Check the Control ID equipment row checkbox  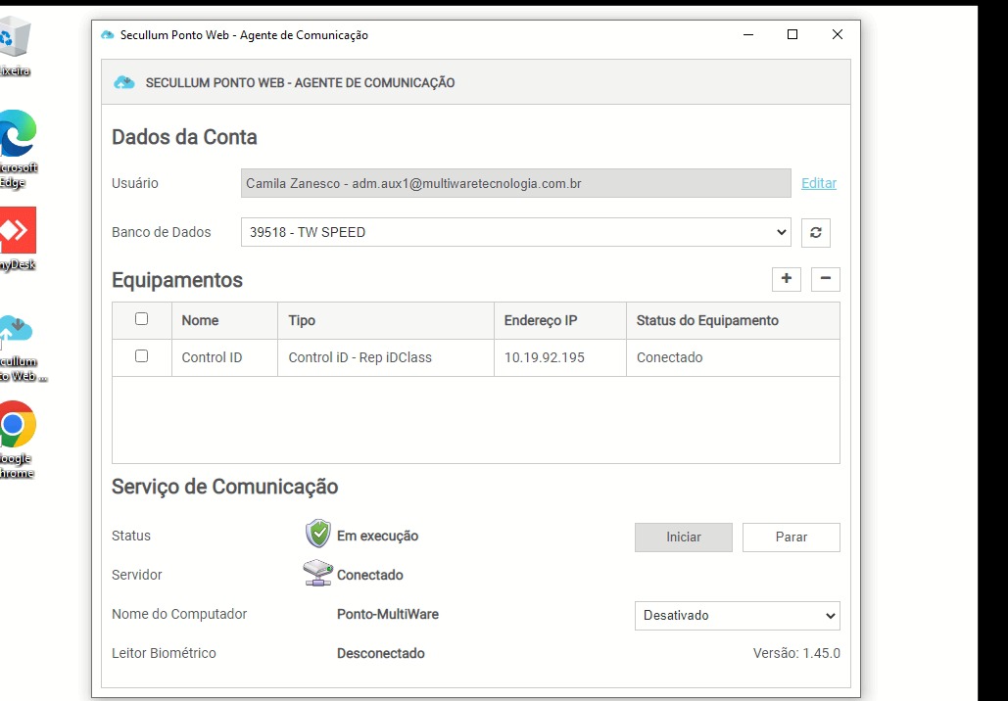[141, 356]
